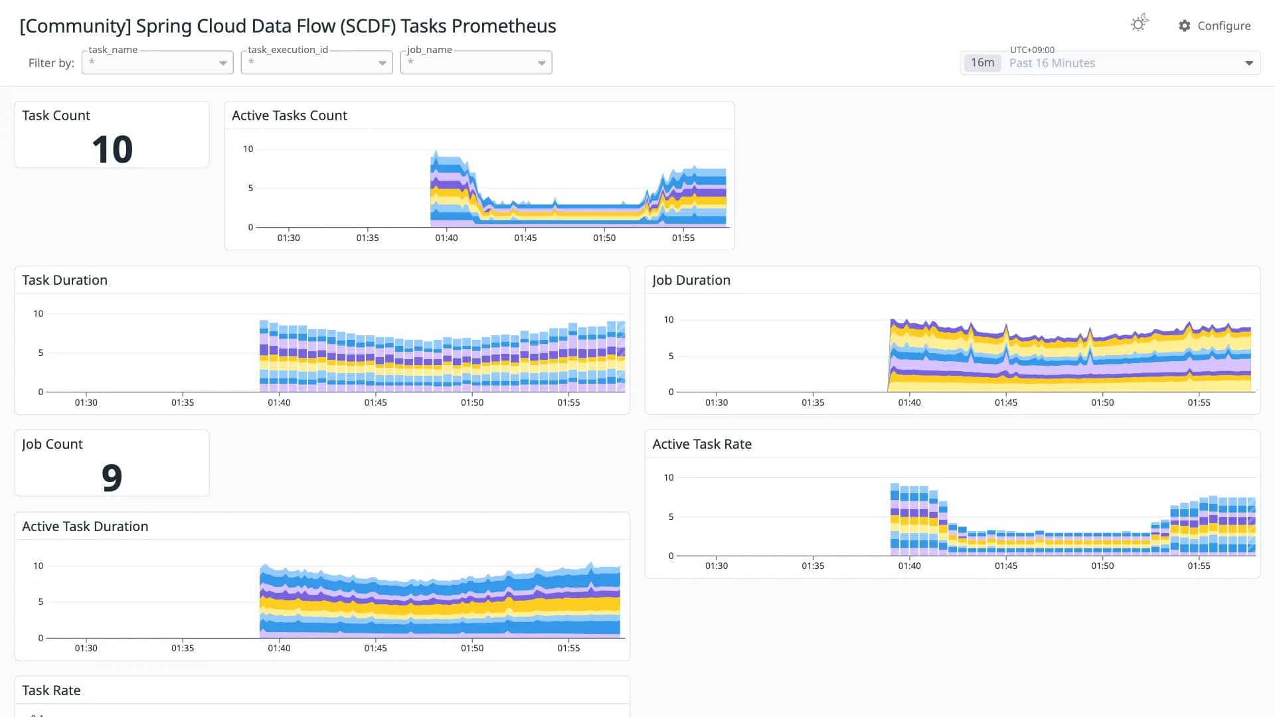Image resolution: width=1275 pixels, height=717 pixels.
Task: Click the Job Duration area chart
Action: tap(966, 353)
